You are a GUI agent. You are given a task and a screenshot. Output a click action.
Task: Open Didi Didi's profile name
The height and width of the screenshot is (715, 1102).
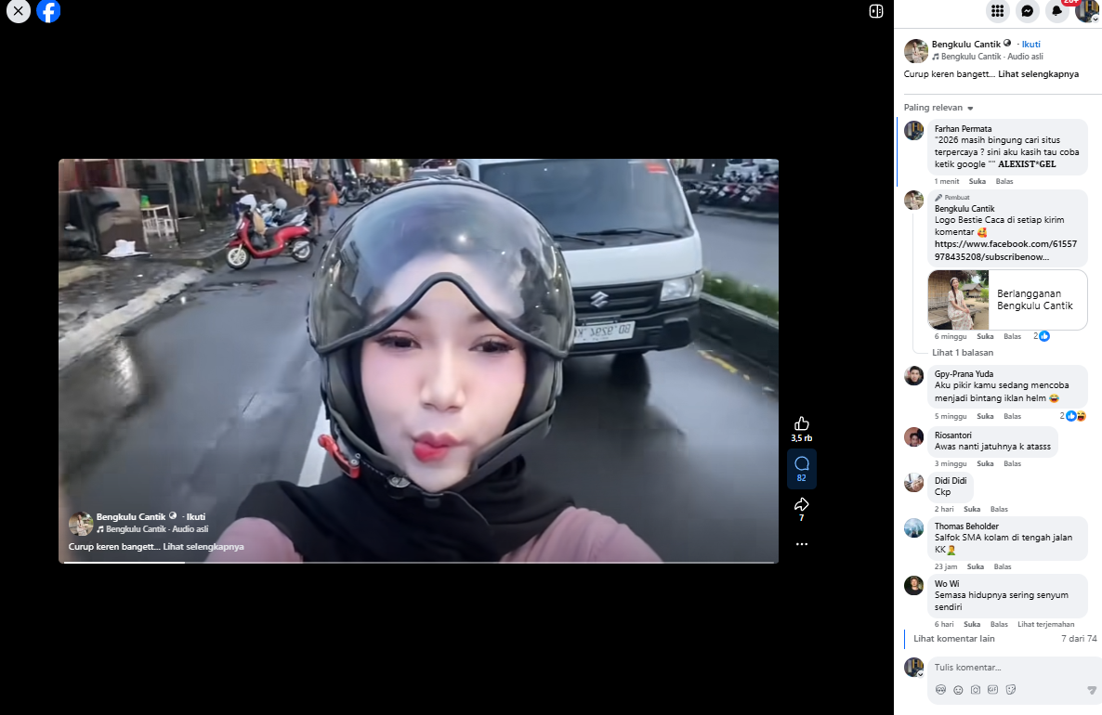pyautogui.click(x=951, y=480)
